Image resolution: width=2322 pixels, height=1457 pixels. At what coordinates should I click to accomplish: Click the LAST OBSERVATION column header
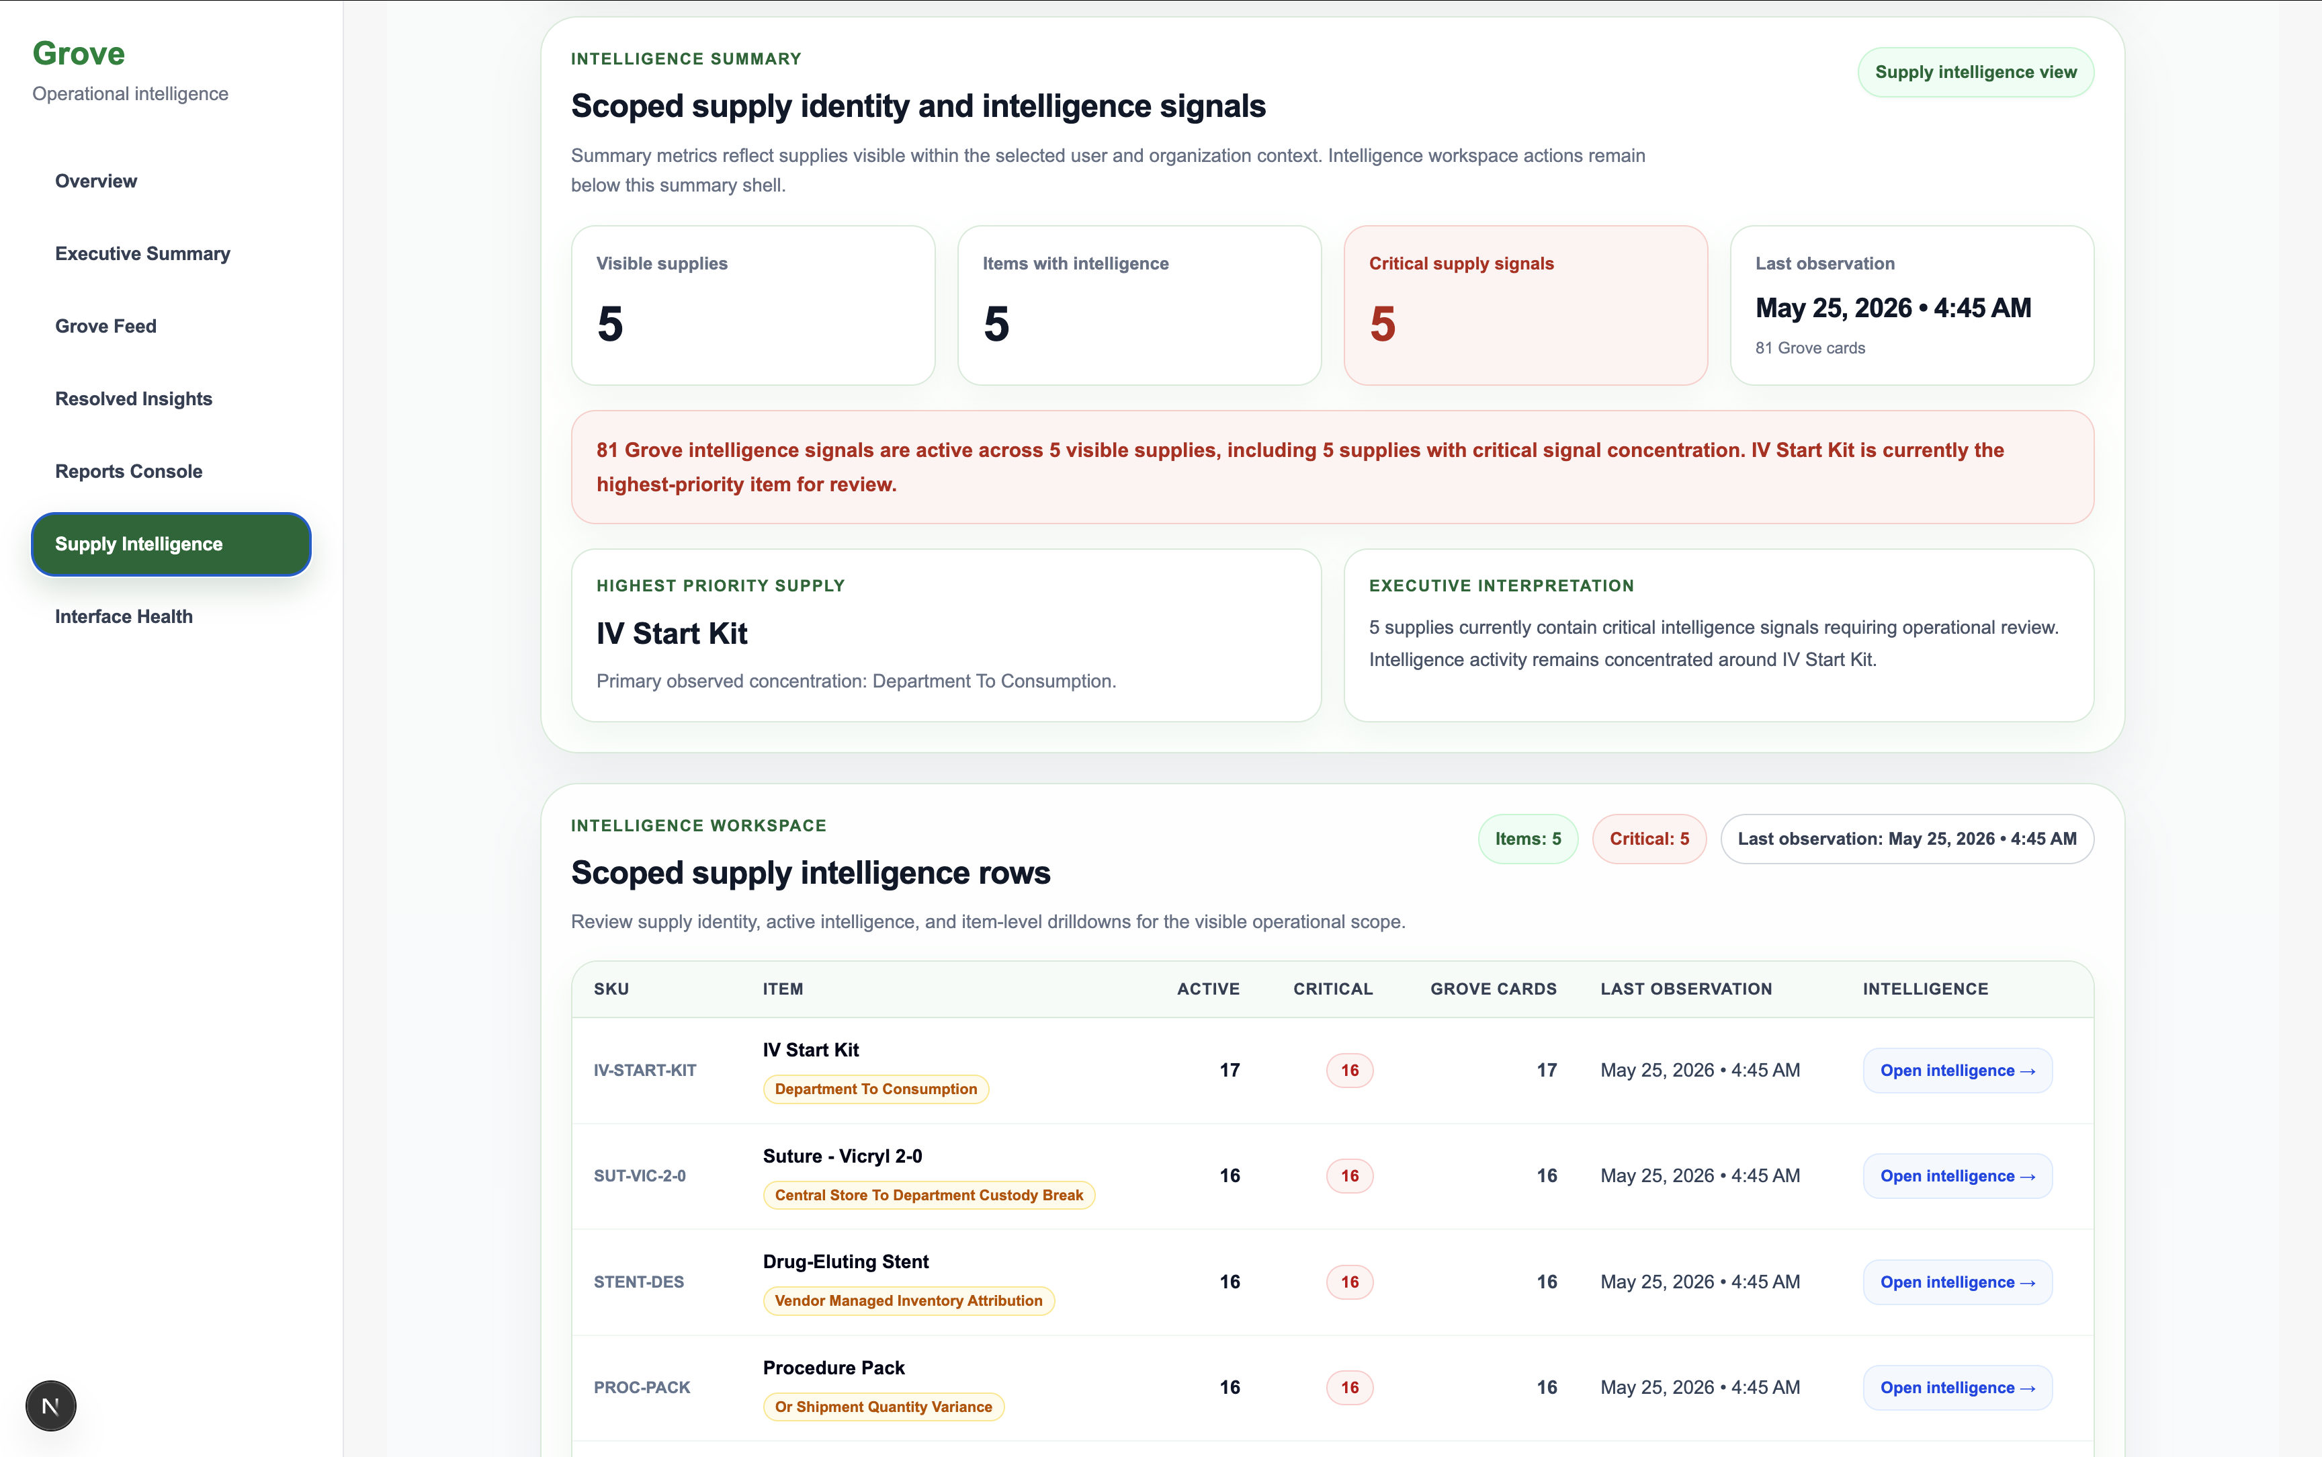pos(1686,989)
